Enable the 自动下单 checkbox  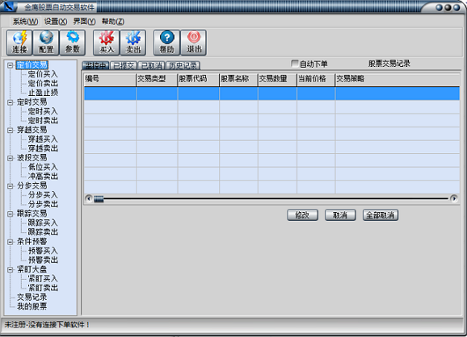tap(295, 64)
